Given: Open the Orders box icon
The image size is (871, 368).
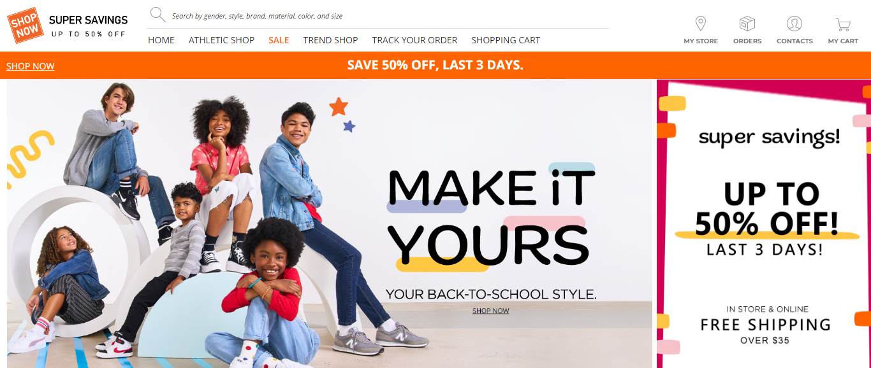Looking at the screenshot, I should point(747,24).
